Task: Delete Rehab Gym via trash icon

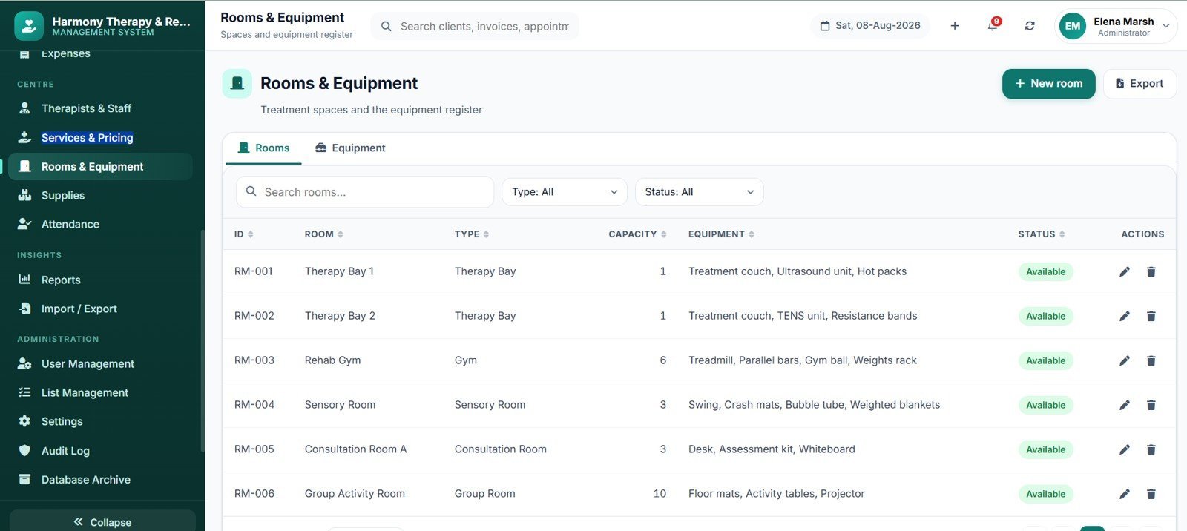Action: click(1151, 361)
